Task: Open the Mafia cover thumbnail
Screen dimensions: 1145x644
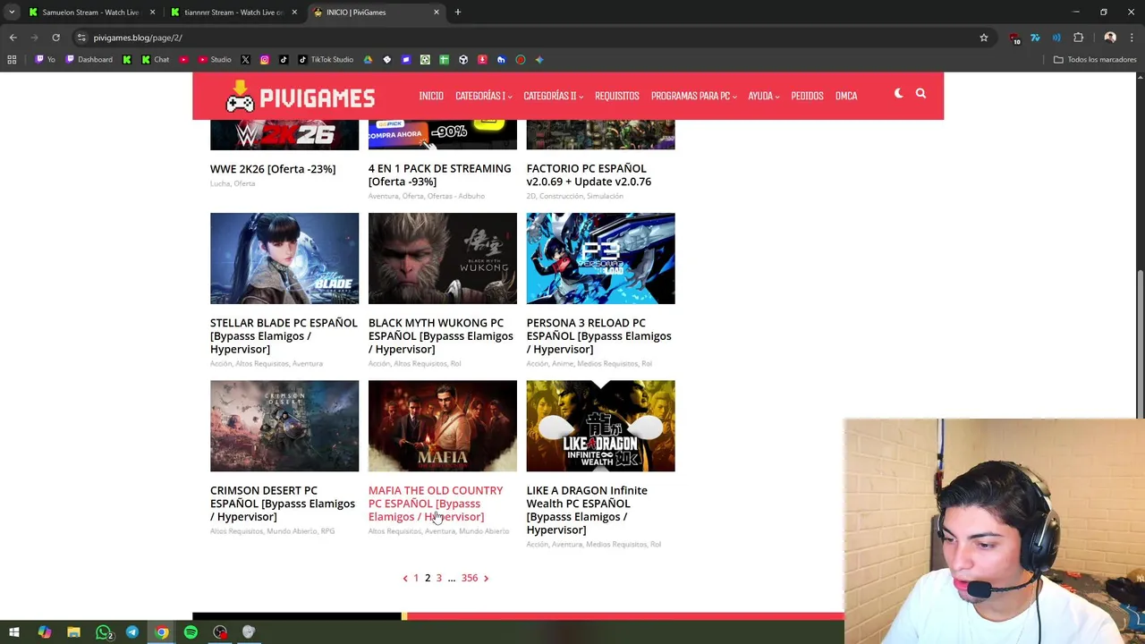Action: tap(443, 426)
